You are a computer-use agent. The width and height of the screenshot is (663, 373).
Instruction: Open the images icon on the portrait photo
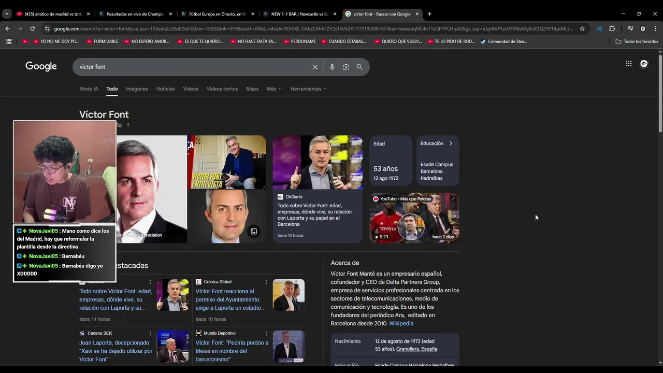tap(254, 232)
